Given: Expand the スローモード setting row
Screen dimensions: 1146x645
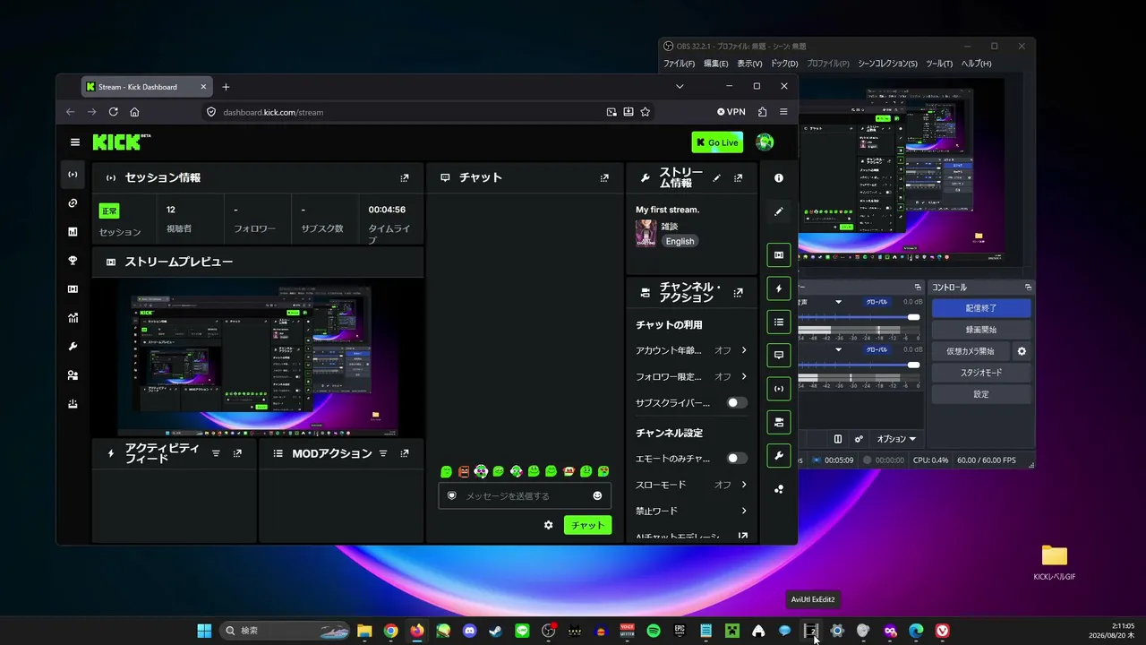Looking at the screenshot, I should coord(691,485).
